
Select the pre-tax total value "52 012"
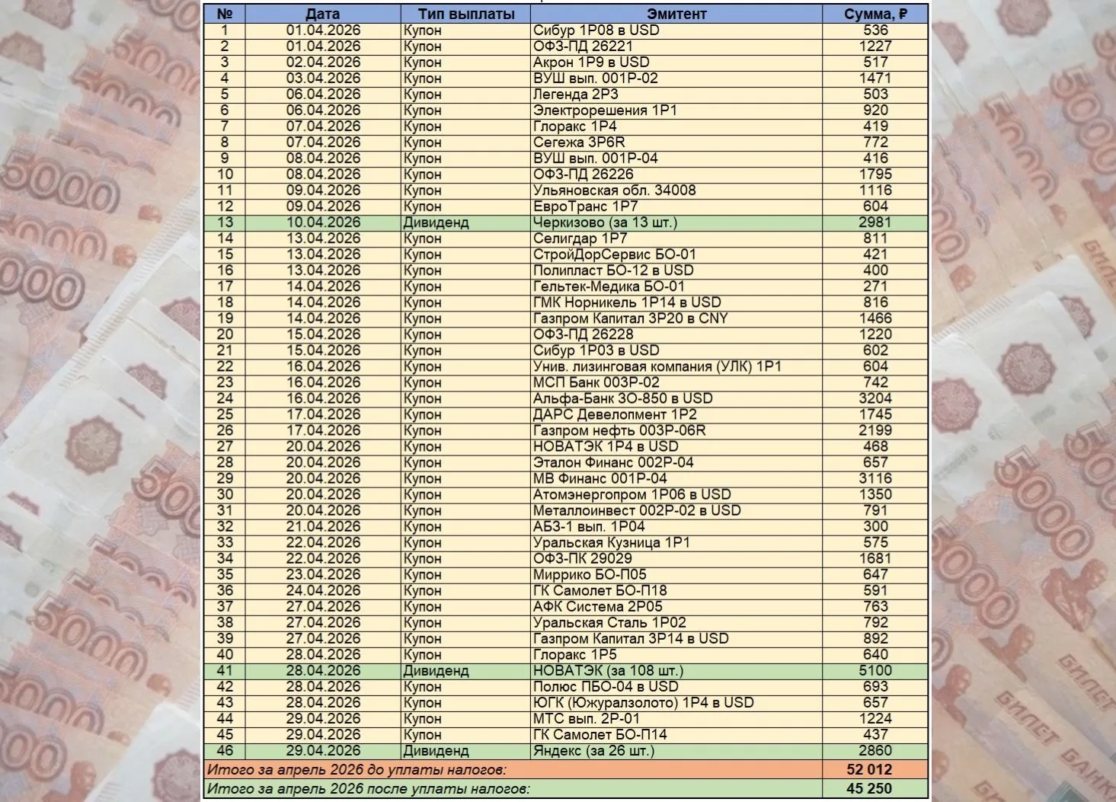(869, 769)
